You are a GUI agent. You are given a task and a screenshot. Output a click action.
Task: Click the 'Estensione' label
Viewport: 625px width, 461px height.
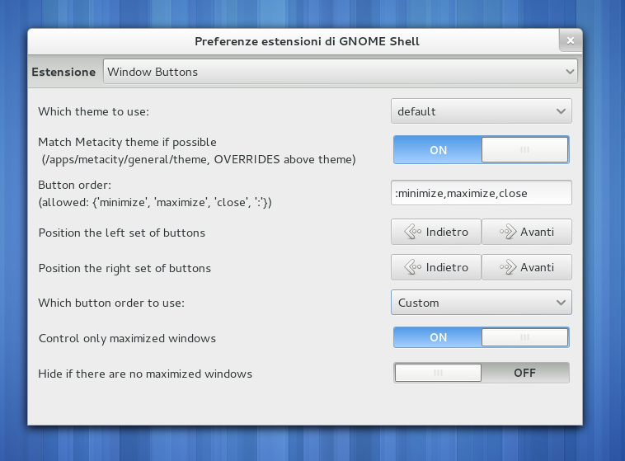point(63,72)
